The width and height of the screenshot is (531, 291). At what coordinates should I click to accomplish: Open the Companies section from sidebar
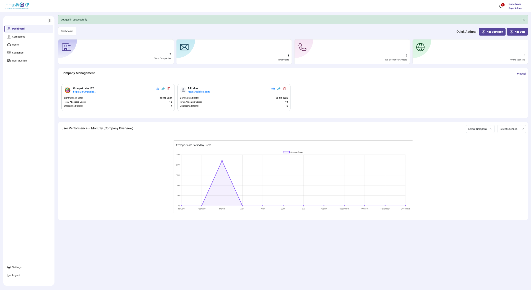[18, 37]
